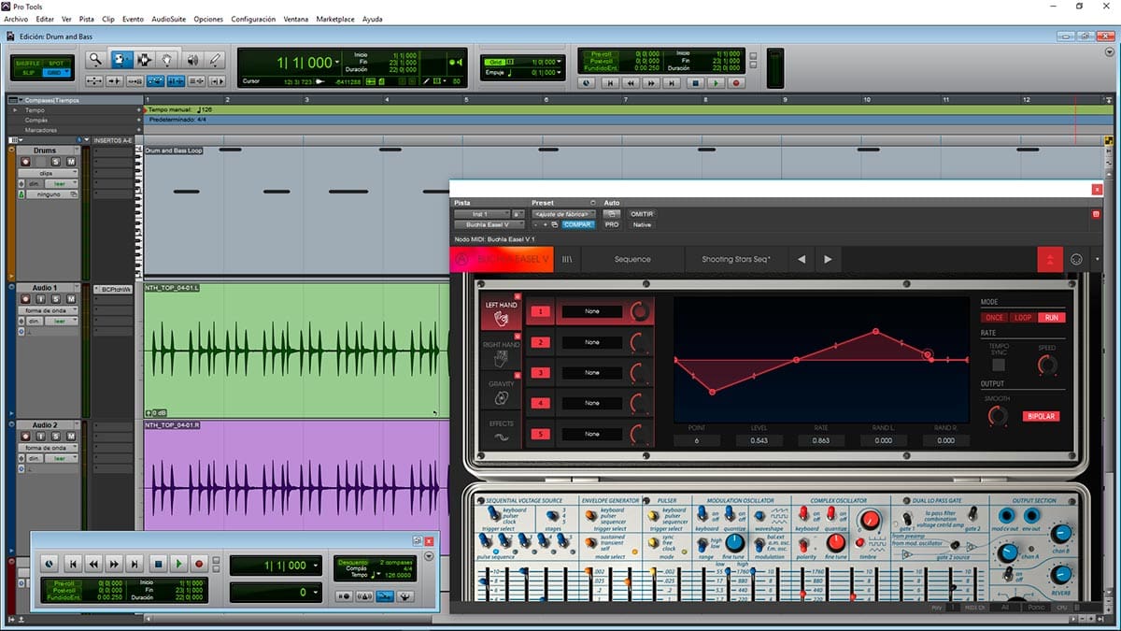Open Audio 2 'forma de onda' view selector
This screenshot has width=1121, height=631.
point(50,448)
